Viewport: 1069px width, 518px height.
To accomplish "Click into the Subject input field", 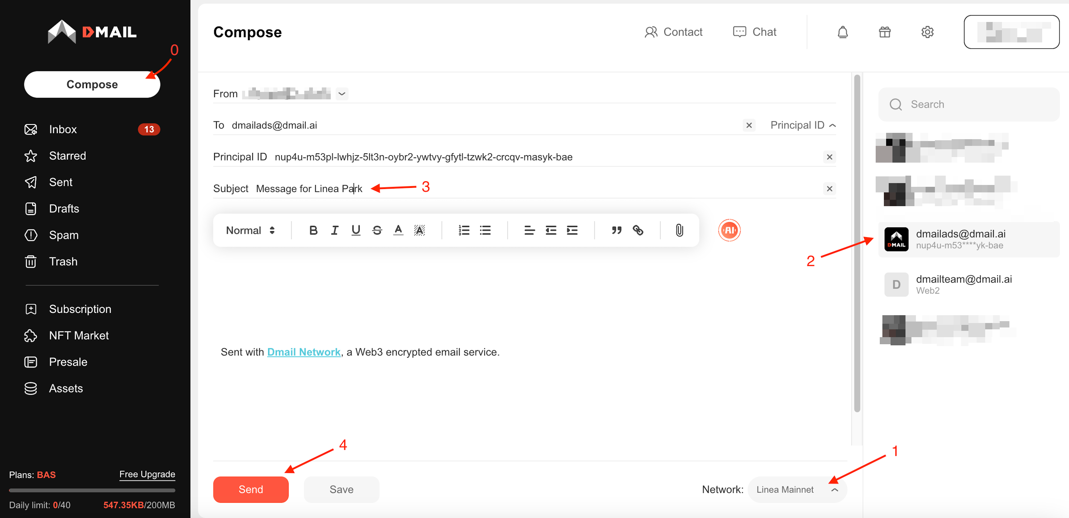I will pyautogui.click(x=537, y=189).
